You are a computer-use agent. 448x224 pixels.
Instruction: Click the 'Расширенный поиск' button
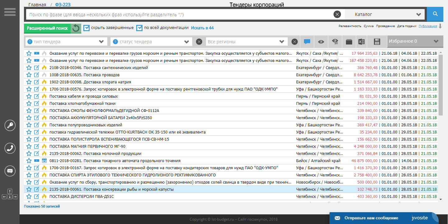(x=47, y=28)
